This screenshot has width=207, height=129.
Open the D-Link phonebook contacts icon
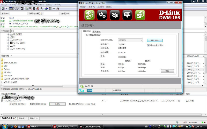tap(115, 15)
